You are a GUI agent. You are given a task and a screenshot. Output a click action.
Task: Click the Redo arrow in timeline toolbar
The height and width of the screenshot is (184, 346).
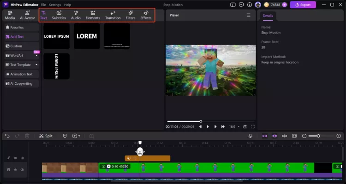17,136
